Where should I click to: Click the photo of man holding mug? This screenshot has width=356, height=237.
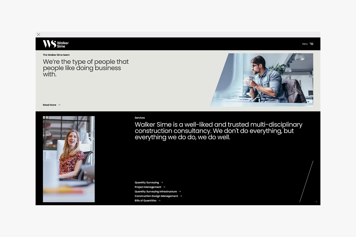[262, 80]
